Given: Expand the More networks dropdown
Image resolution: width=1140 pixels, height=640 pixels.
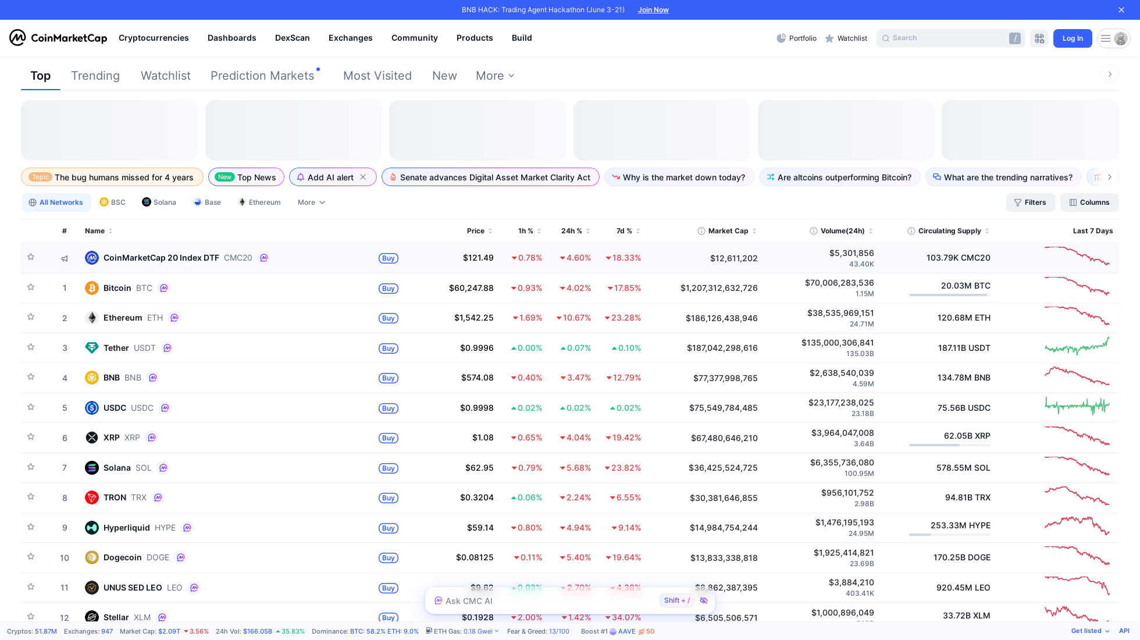Looking at the screenshot, I should point(311,202).
